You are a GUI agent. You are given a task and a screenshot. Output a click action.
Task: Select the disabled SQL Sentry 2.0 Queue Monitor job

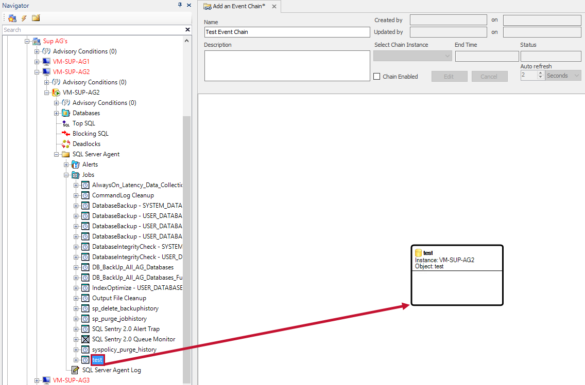tap(133, 339)
